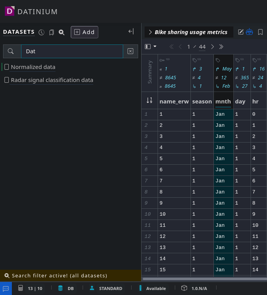Open the Normalized data dataset
This screenshot has height=295, width=267.
pos(33,67)
